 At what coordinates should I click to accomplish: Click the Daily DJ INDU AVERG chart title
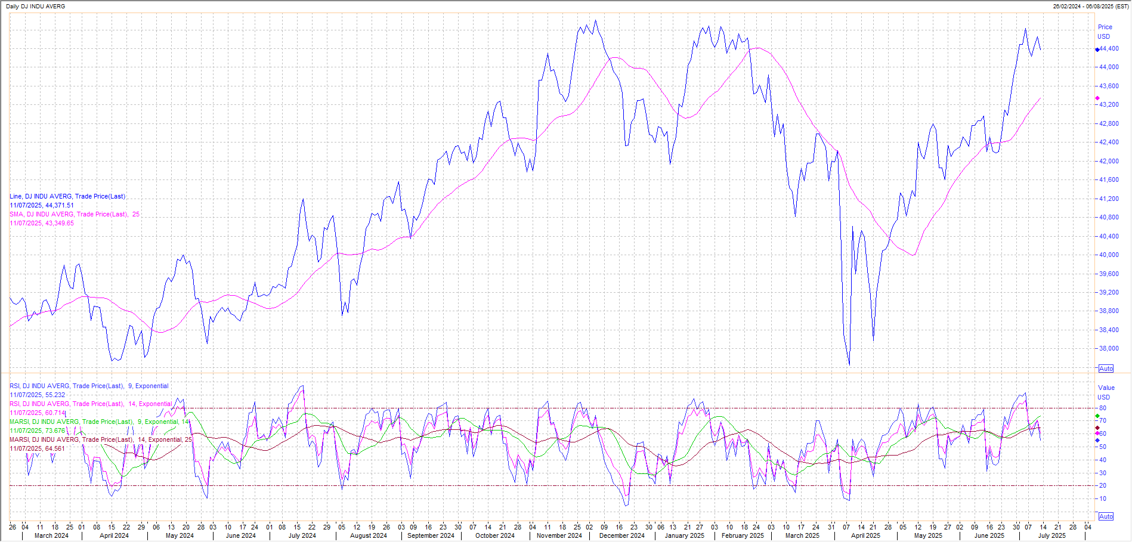point(36,6)
